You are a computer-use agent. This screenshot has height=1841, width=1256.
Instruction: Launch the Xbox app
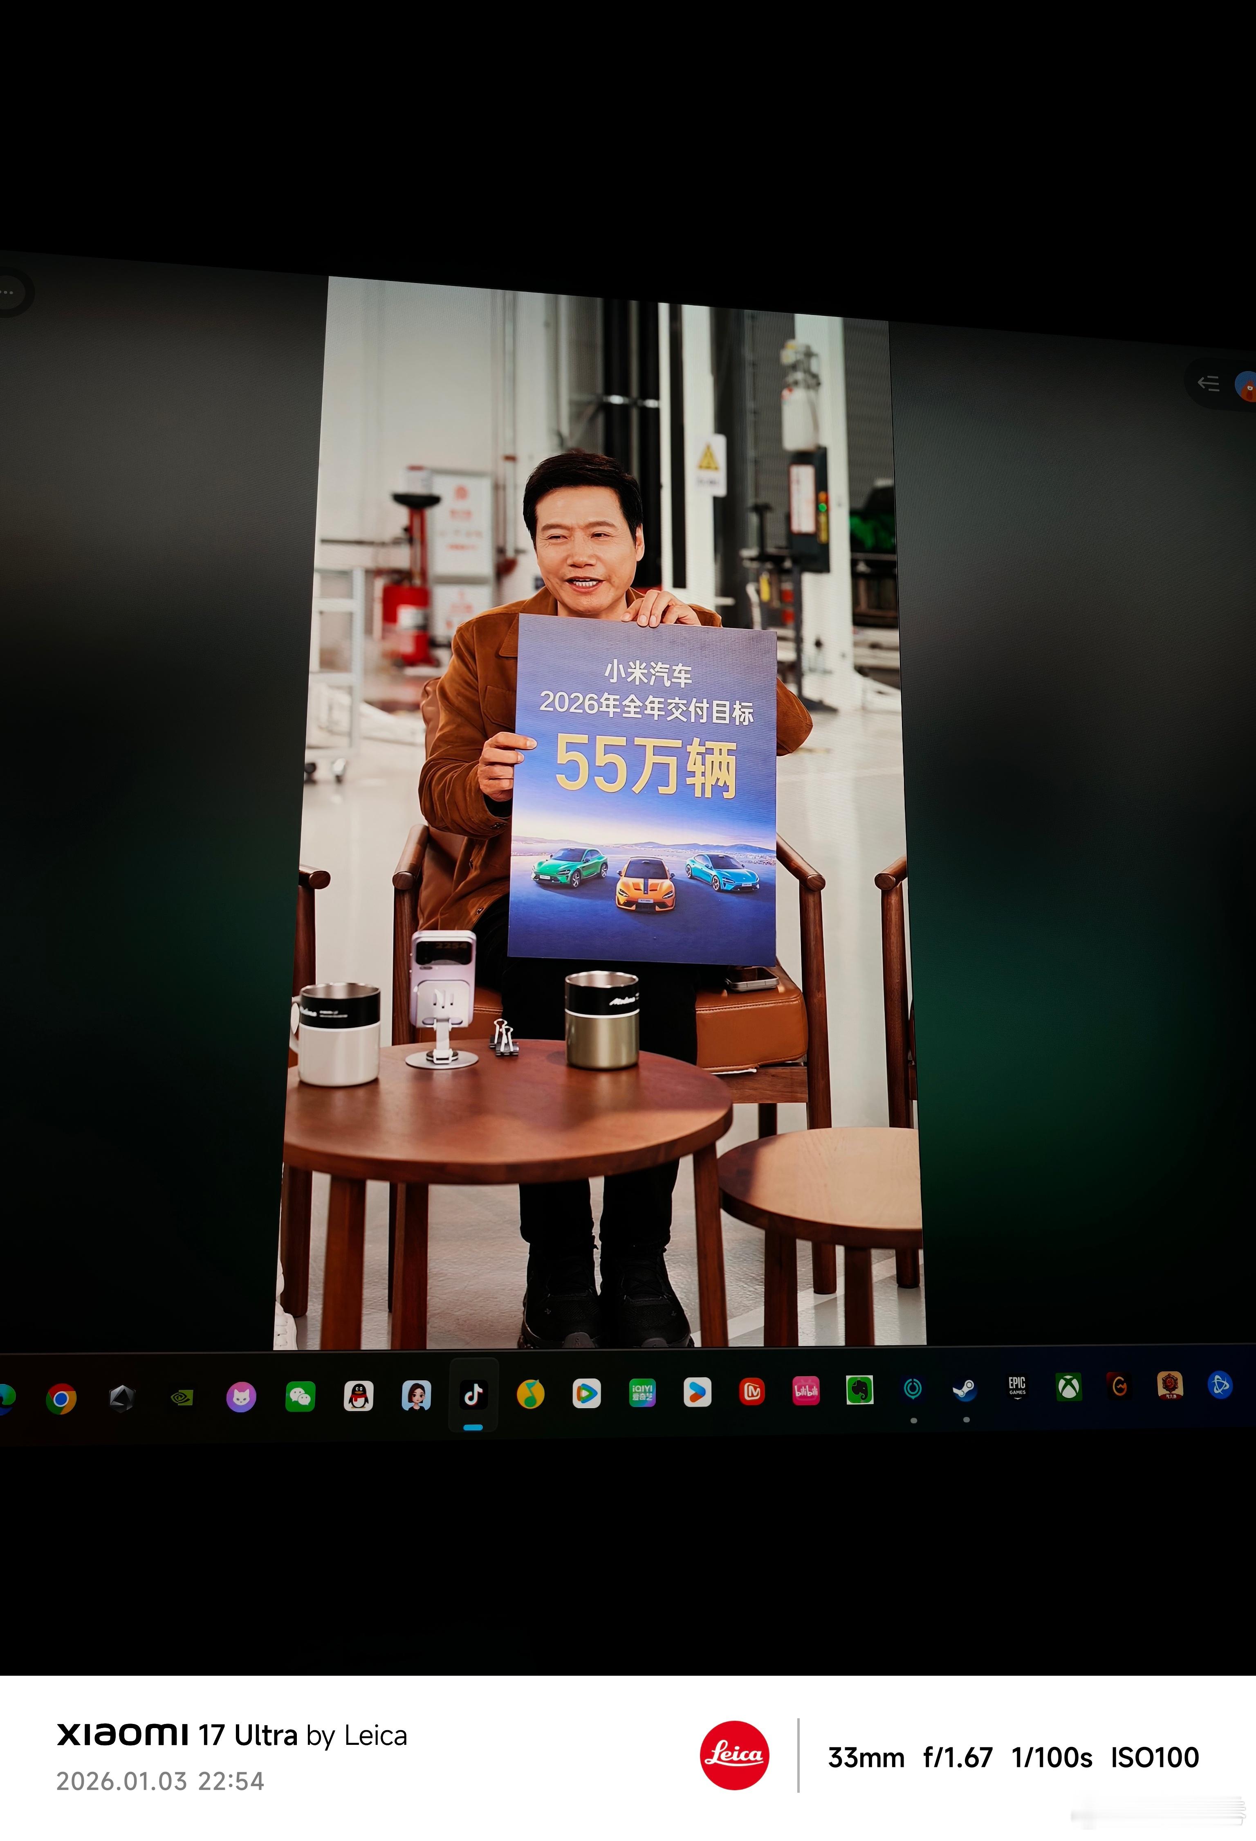1069,1388
